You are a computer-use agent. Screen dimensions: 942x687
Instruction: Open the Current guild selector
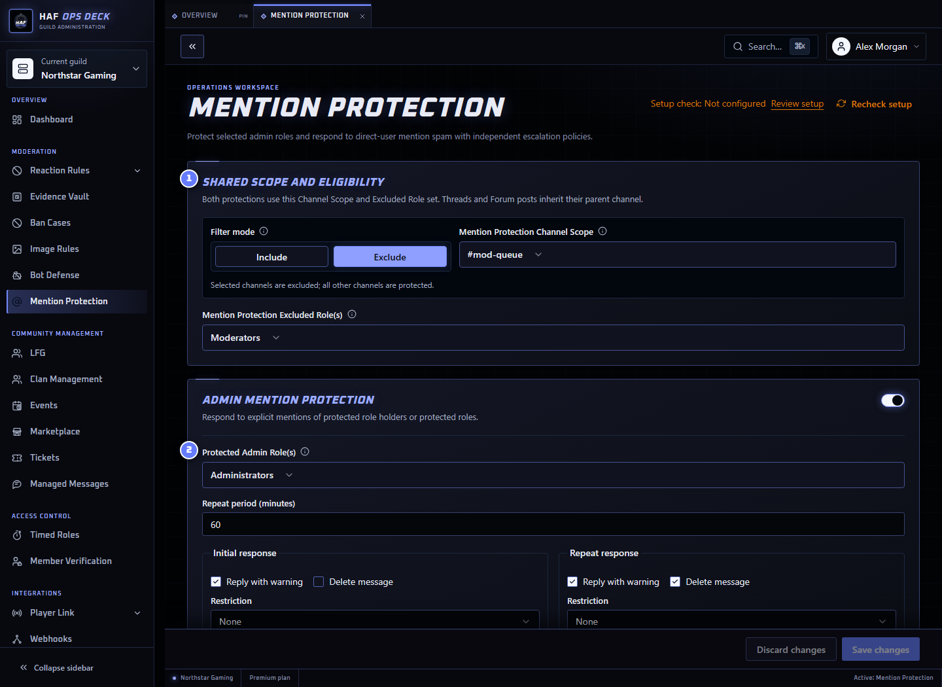[x=77, y=69]
